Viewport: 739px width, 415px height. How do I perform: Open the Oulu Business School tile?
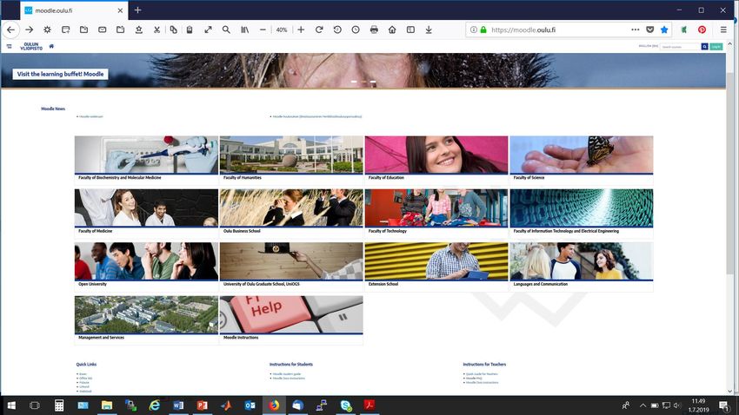tap(291, 212)
